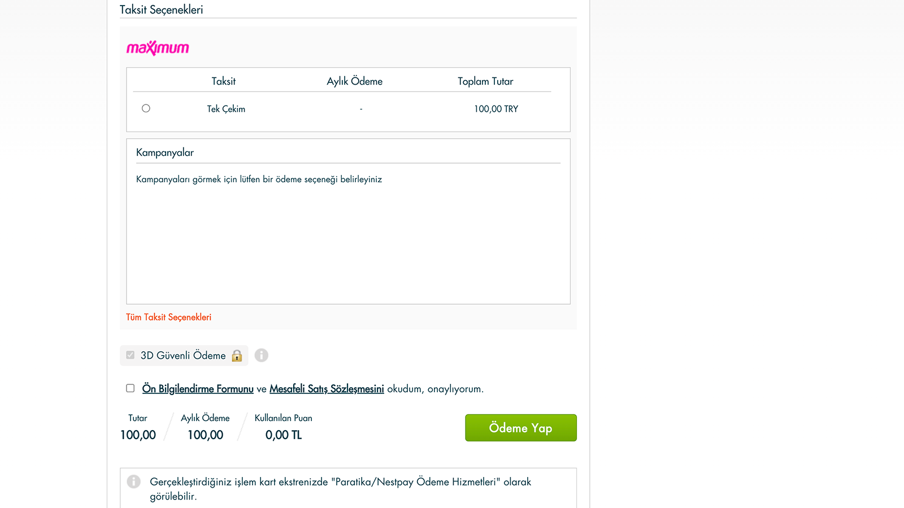The image size is (904, 508).
Task: Click the Tek Çekim row label
Action: click(226, 109)
